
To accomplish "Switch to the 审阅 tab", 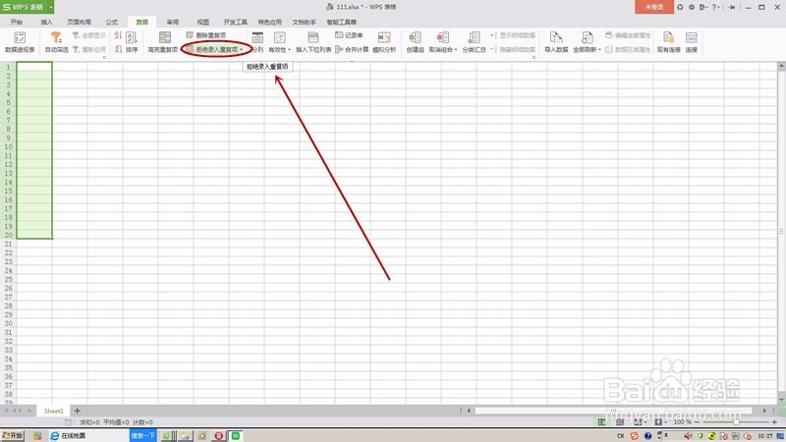I will pos(173,22).
